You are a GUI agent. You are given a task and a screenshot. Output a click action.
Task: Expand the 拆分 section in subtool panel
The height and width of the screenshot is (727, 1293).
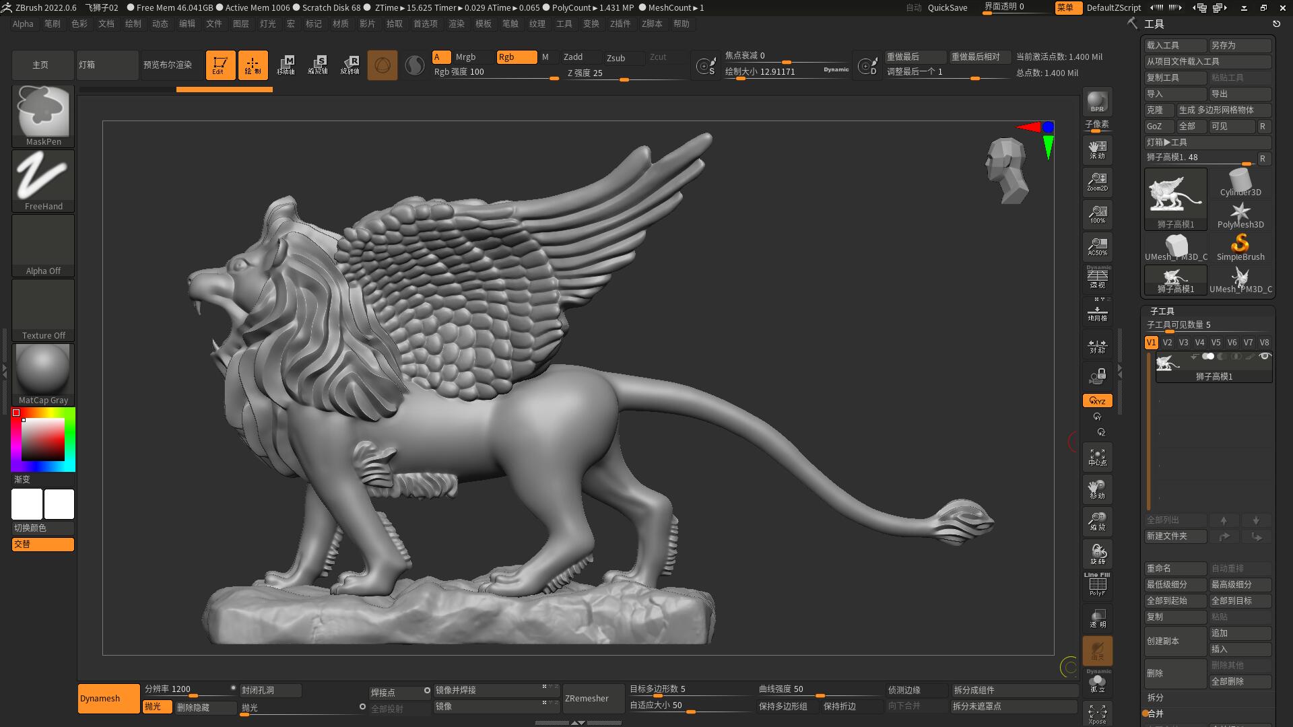tap(1154, 698)
